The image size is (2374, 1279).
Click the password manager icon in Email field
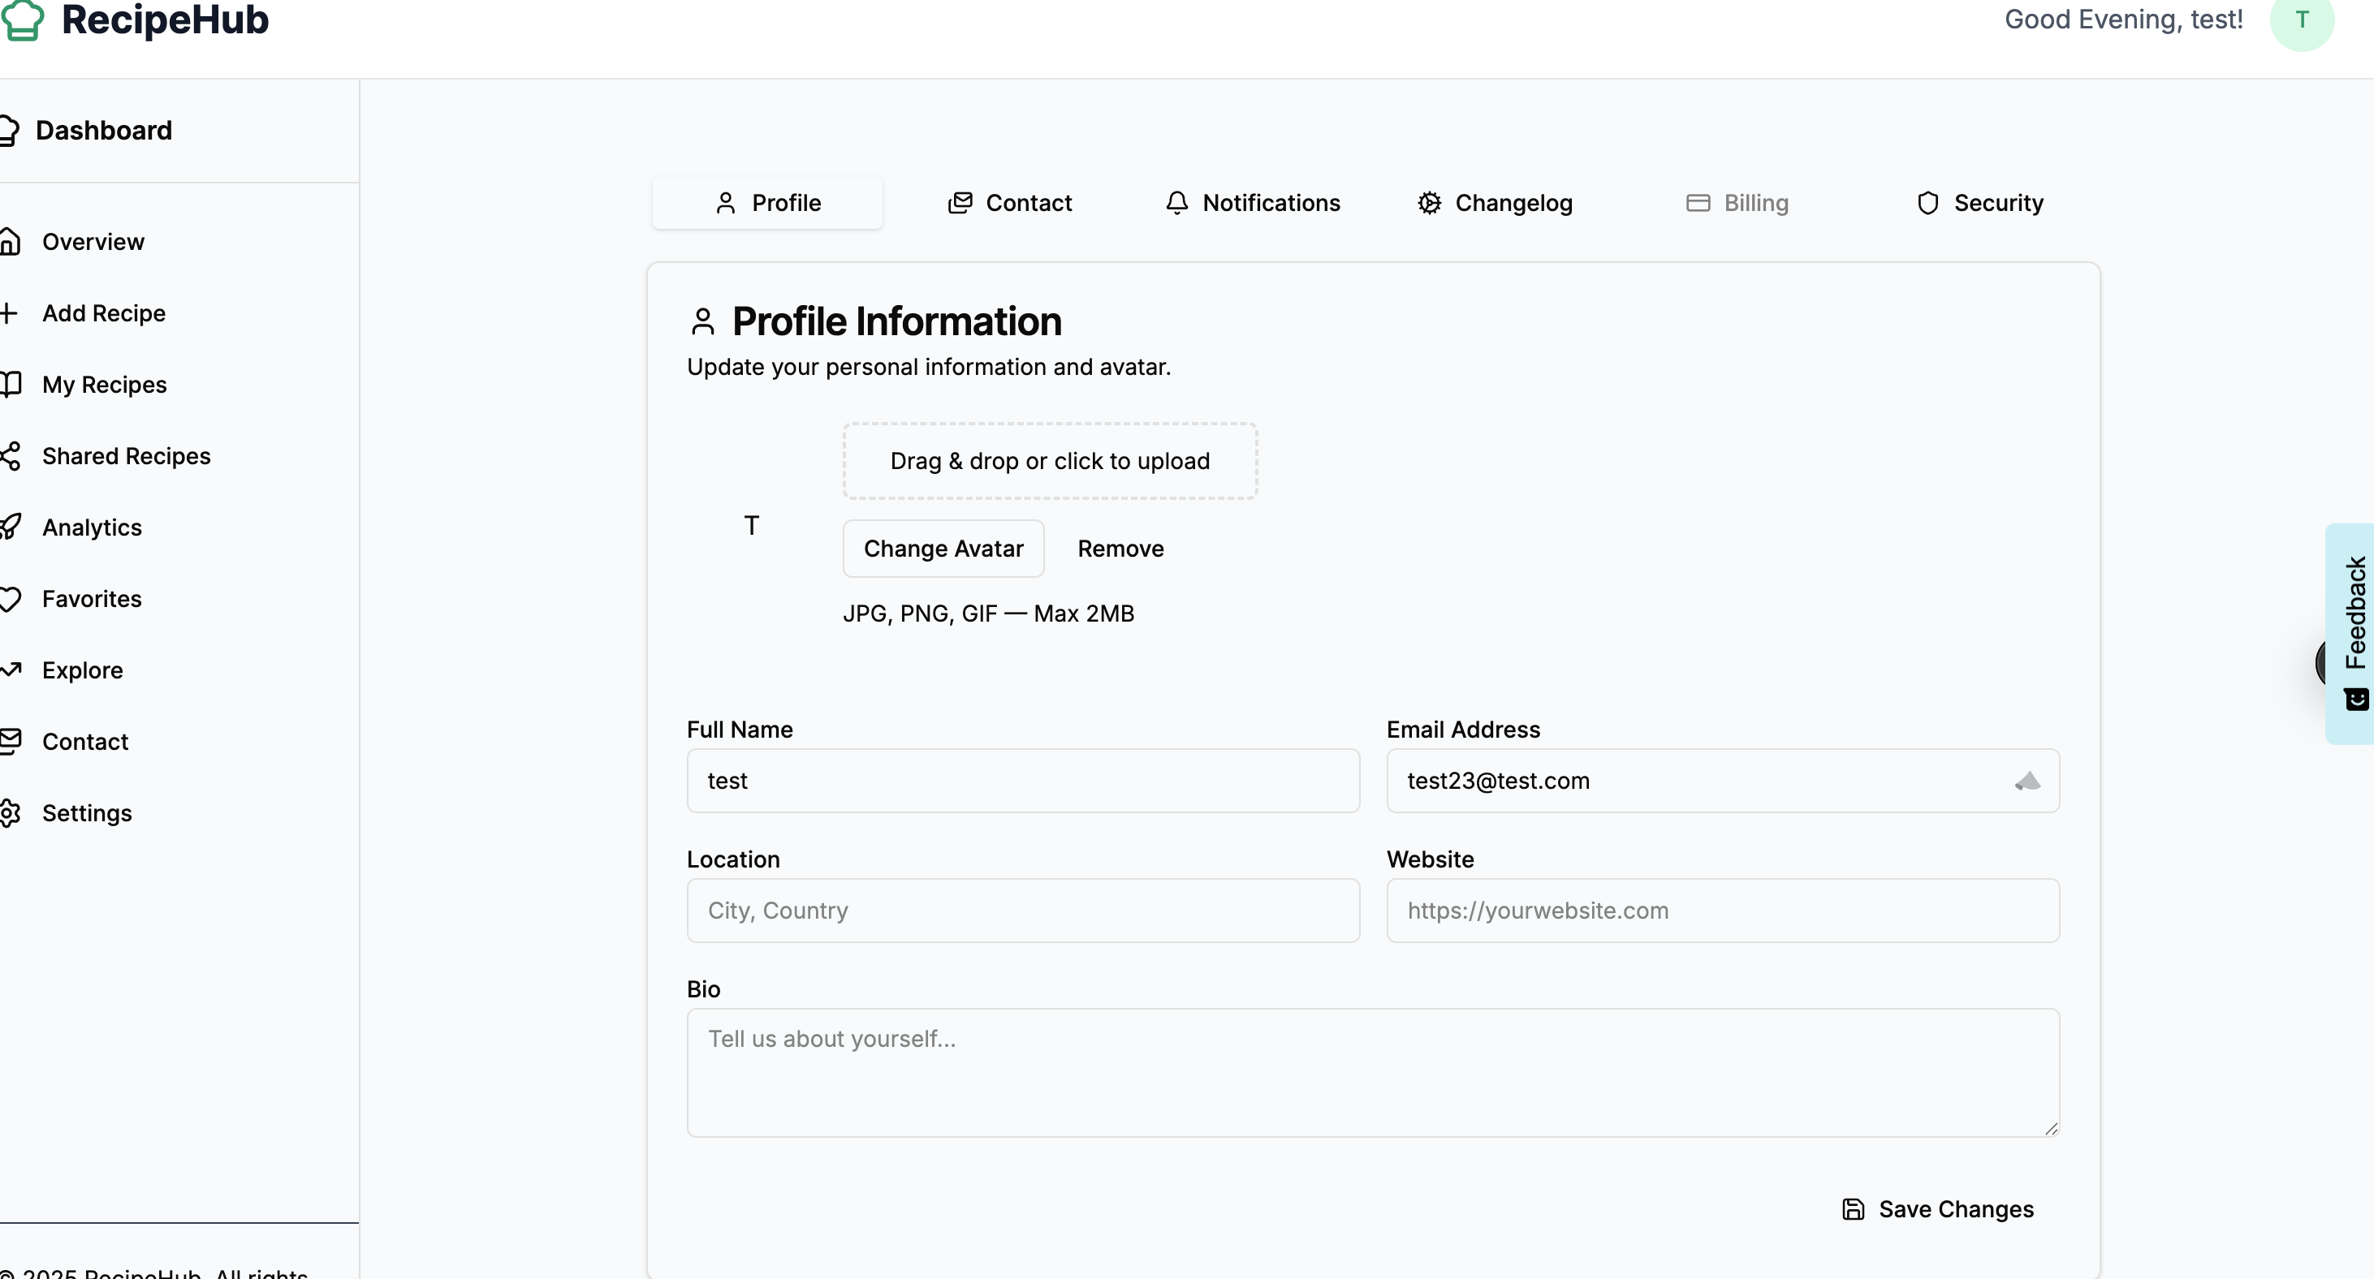(x=2027, y=782)
